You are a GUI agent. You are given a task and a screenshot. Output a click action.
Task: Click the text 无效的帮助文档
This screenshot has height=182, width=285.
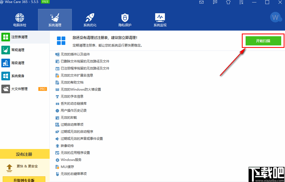(72, 82)
